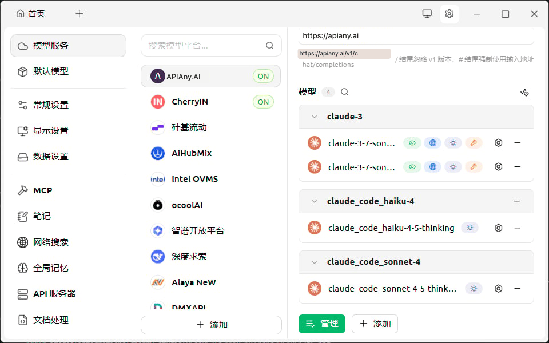Select 模型服务 in the settings sidebar
The width and height of the screenshot is (549, 343).
pyautogui.click(x=68, y=46)
